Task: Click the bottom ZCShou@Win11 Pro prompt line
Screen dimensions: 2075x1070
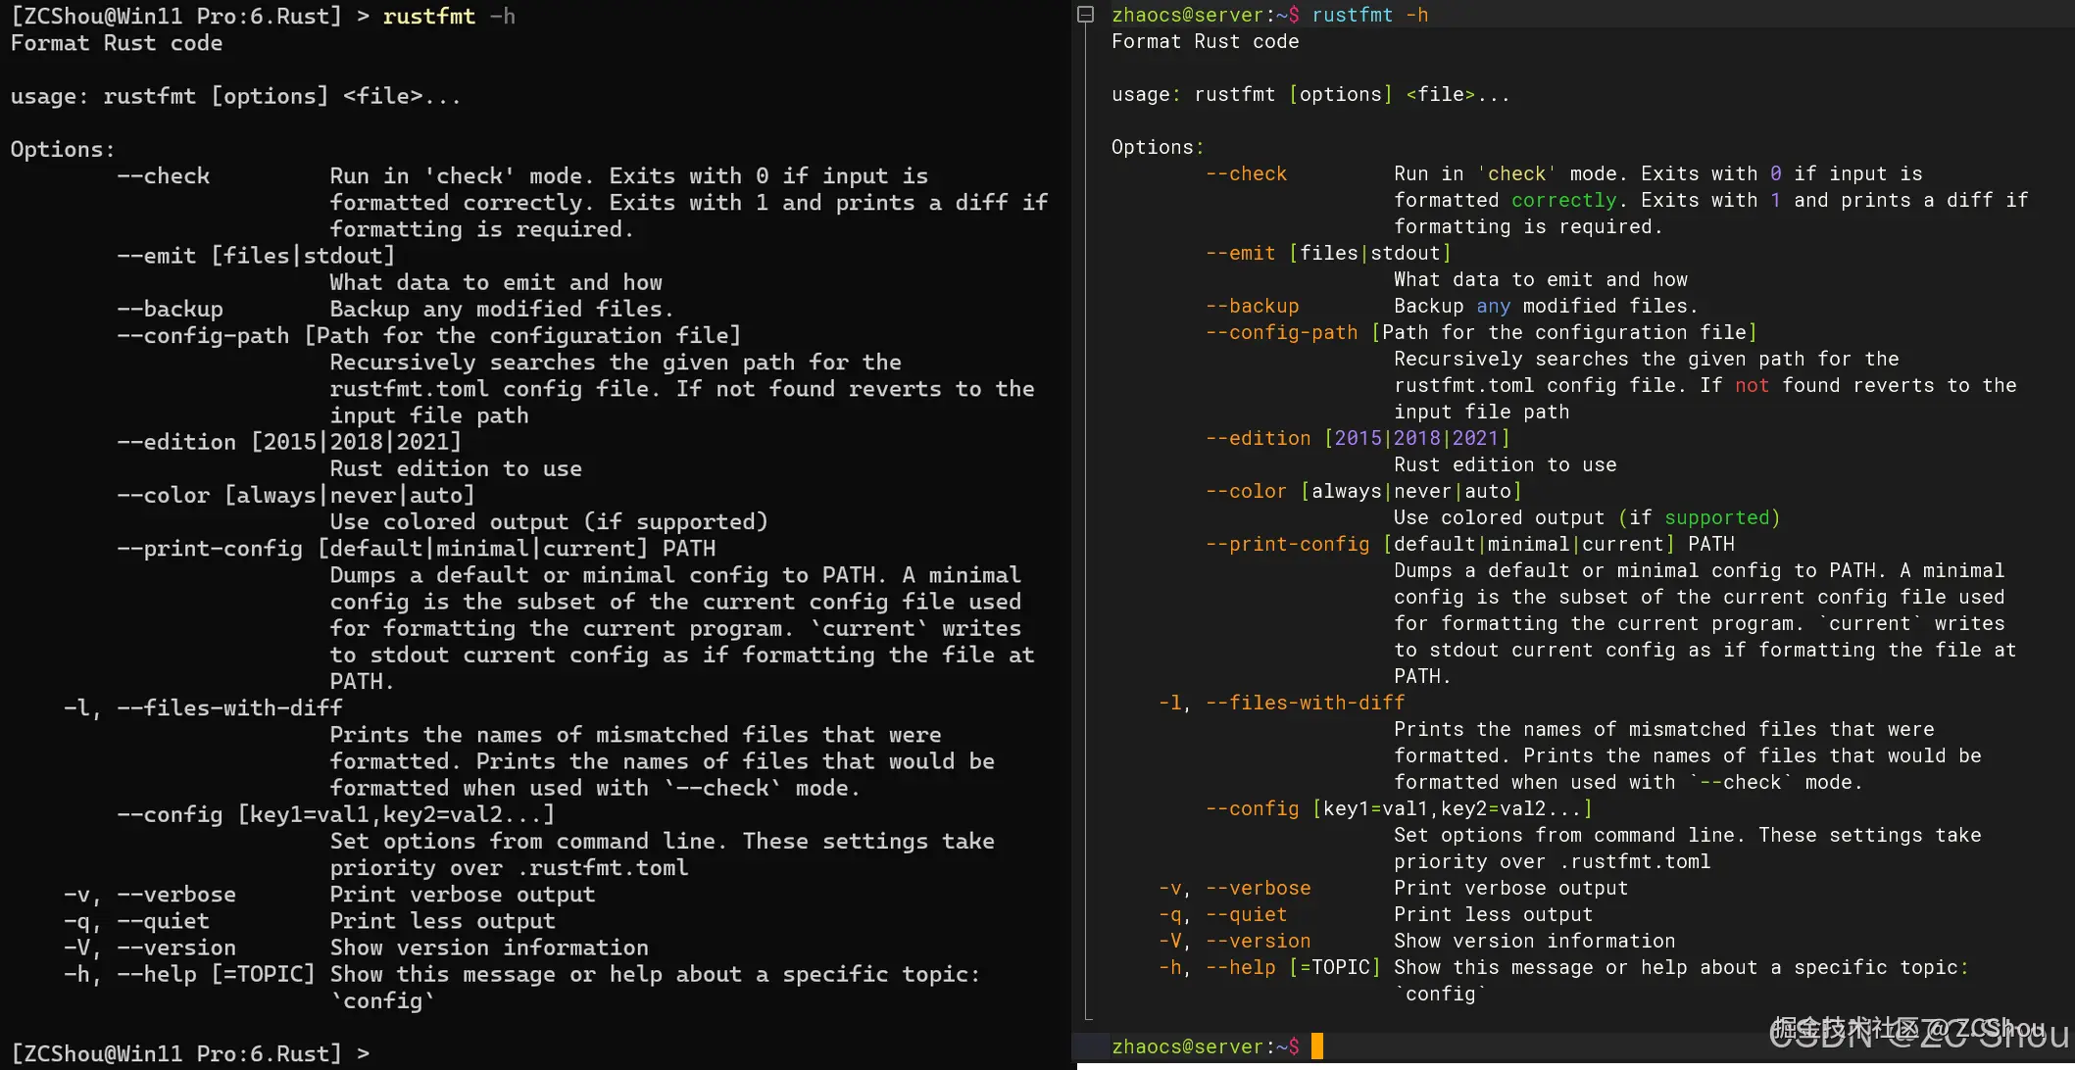Action: click(x=190, y=1053)
